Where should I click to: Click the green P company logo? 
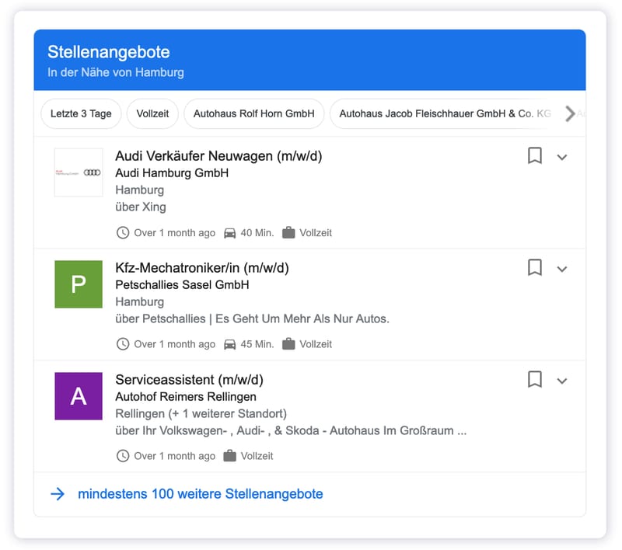pos(79,284)
